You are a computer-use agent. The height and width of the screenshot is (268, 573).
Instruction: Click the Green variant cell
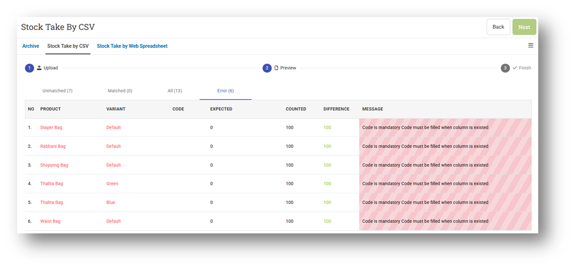(112, 183)
